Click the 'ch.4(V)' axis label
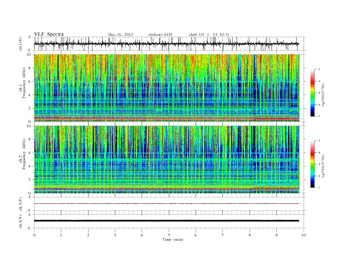 (x=20, y=221)
